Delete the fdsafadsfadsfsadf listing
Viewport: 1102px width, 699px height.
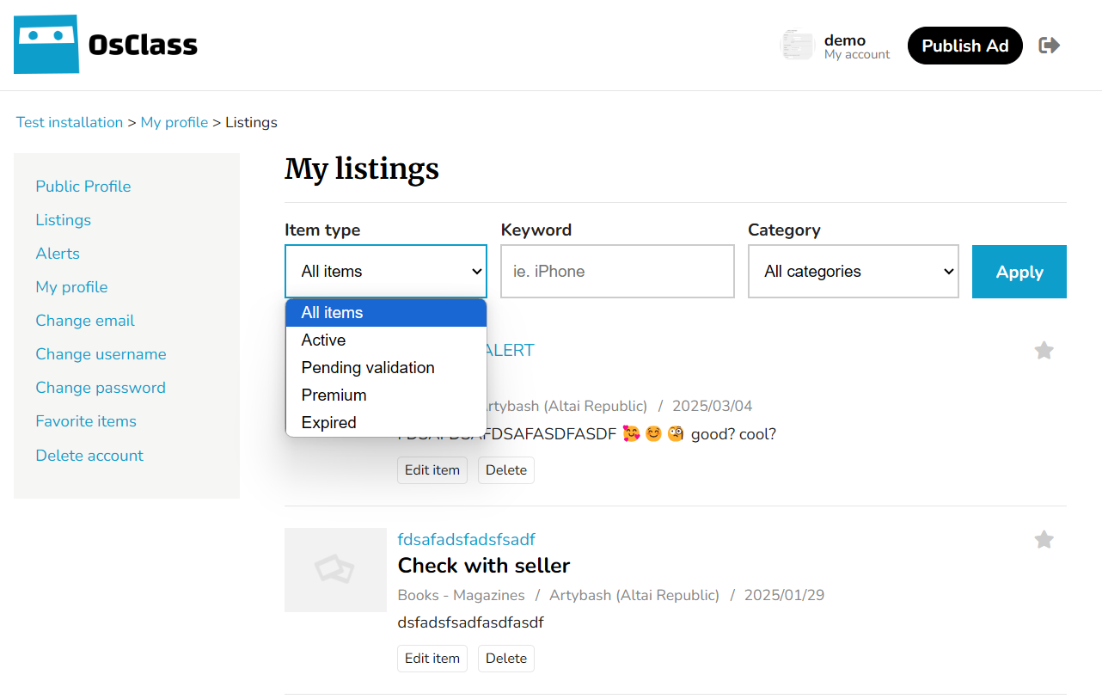[506, 659]
